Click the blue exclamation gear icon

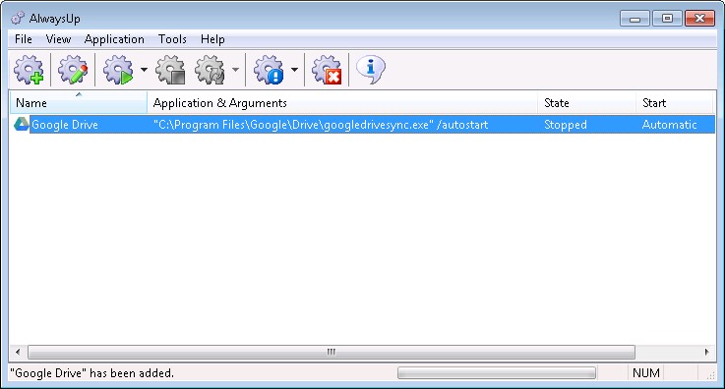pyautogui.click(x=269, y=70)
